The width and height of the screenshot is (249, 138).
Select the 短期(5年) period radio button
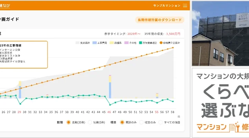(90, 122)
